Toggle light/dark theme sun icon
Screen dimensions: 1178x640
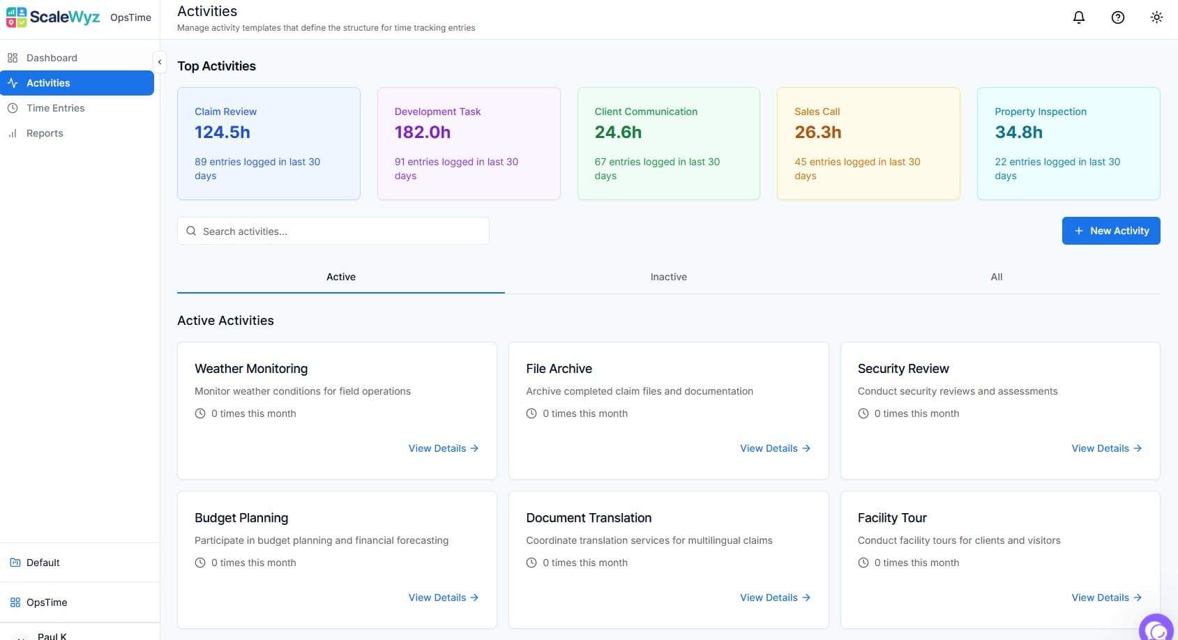pyautogui.click(x=1156, y=17)
